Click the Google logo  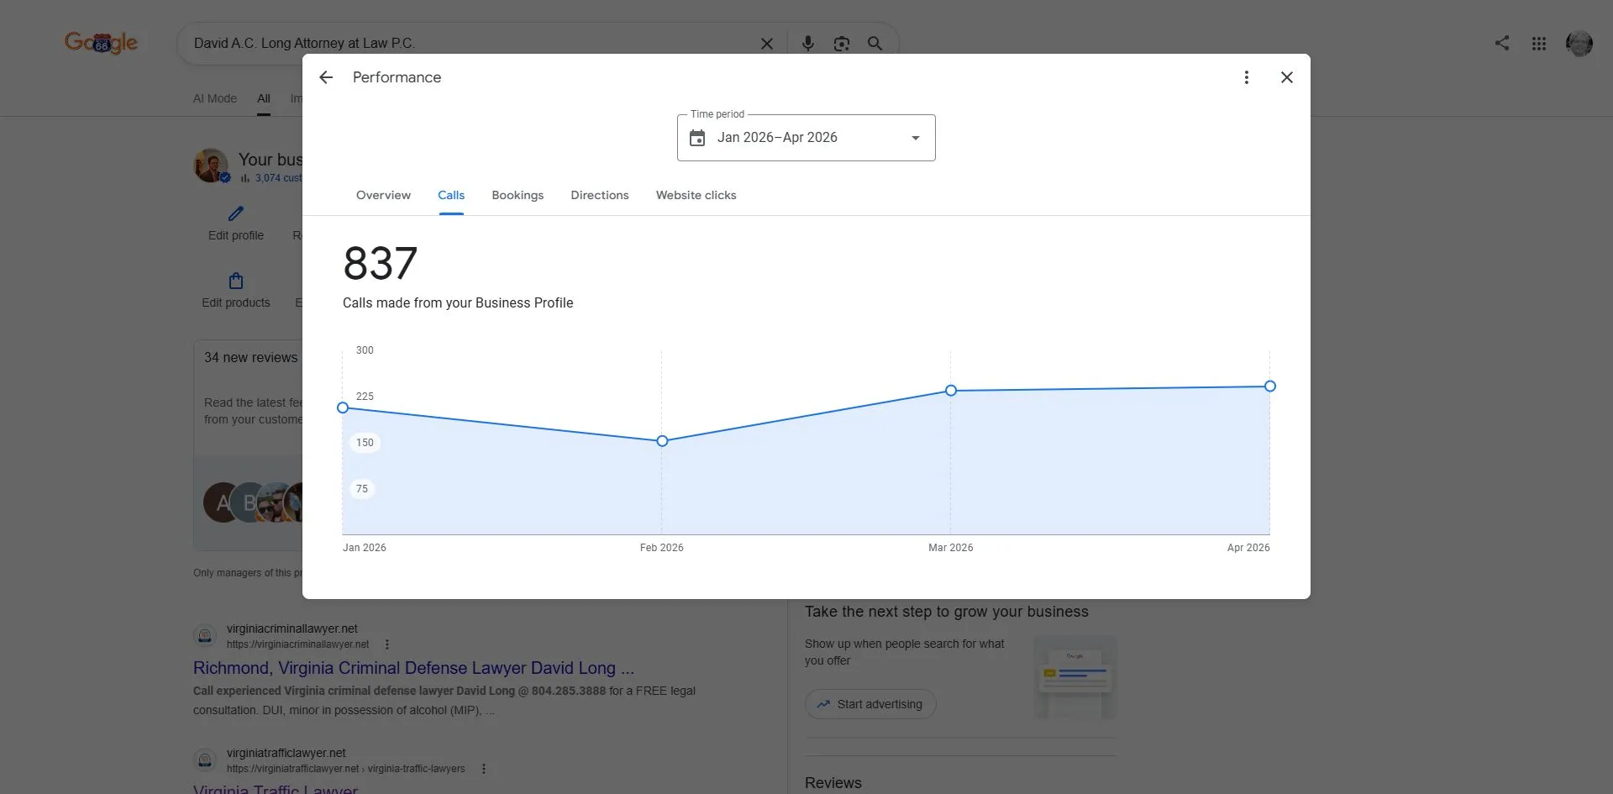pyautogui.click(x=101, y=43)
